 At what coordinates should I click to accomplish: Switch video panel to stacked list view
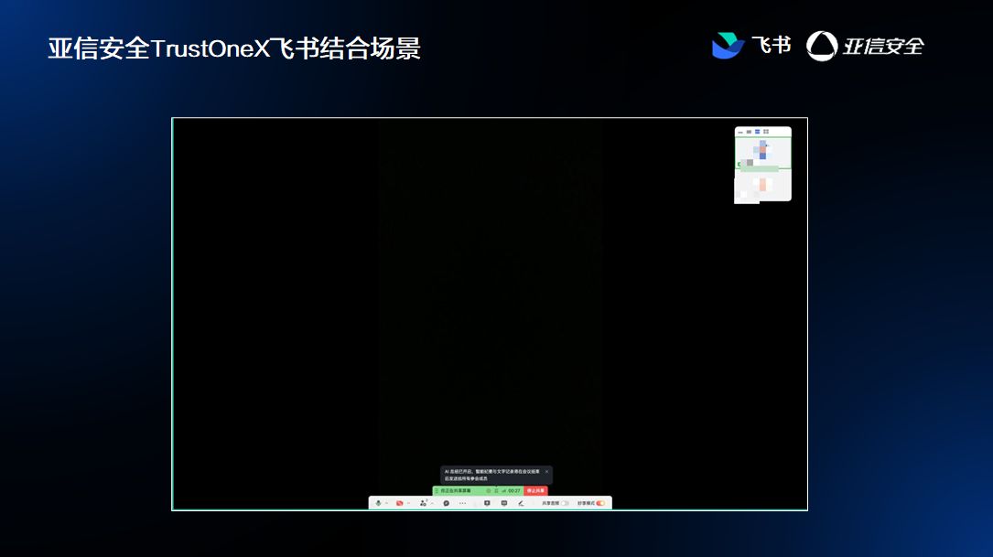[757, 132]
